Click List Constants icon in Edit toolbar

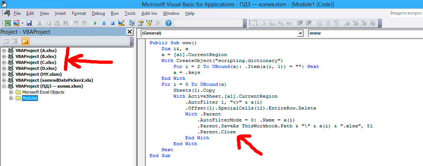[263, 23]
